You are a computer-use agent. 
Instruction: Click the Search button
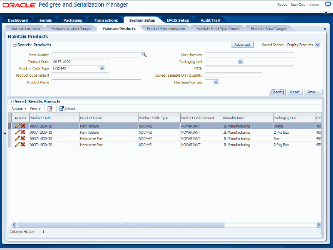pyautogui.click(x=277, y=92)
